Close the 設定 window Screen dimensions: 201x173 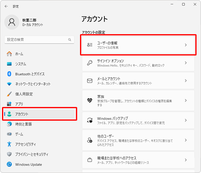(195, 4)
